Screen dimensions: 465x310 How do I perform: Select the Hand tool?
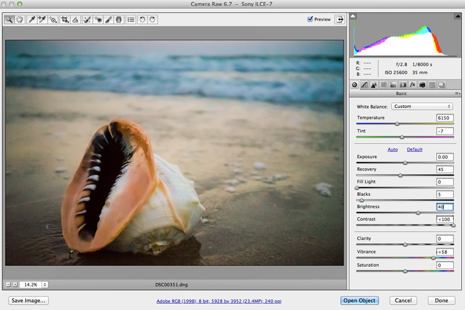tap(20, 20)
